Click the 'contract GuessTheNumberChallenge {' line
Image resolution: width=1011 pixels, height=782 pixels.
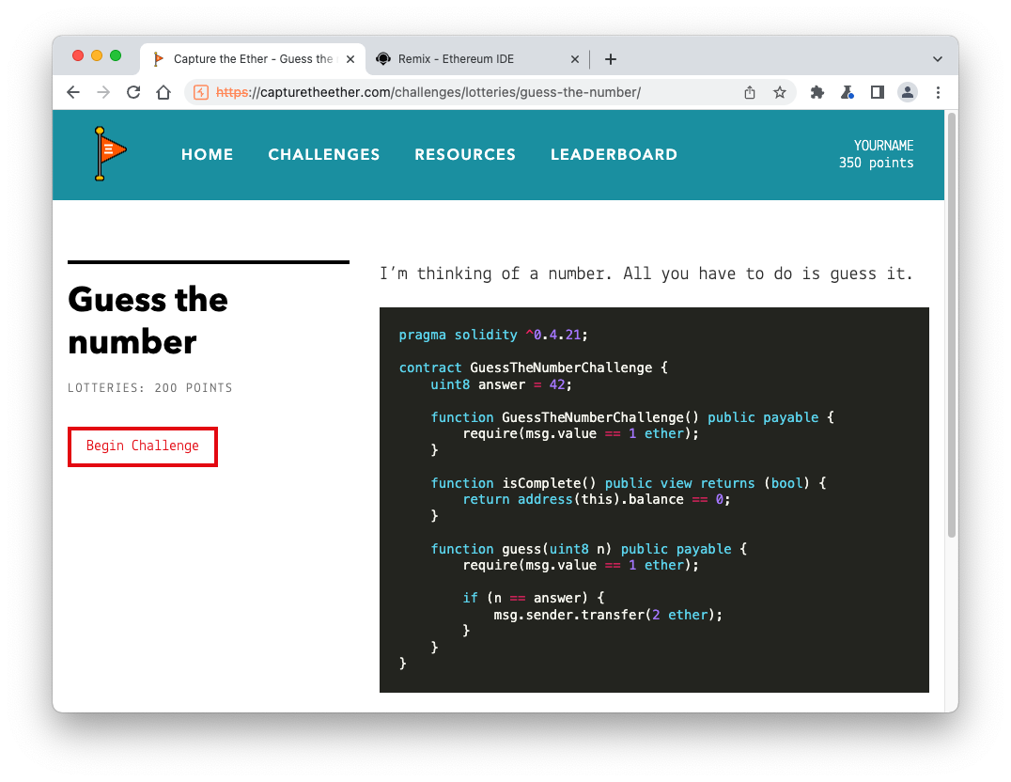(x=534, y=368)
